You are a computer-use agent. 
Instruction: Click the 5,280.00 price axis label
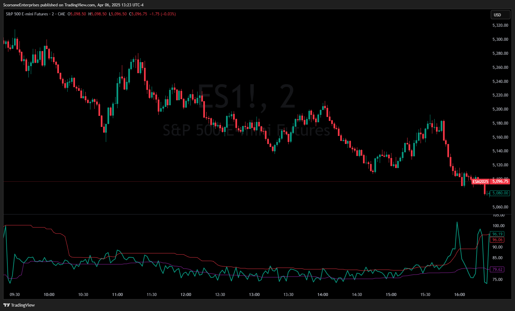point(500,53)
